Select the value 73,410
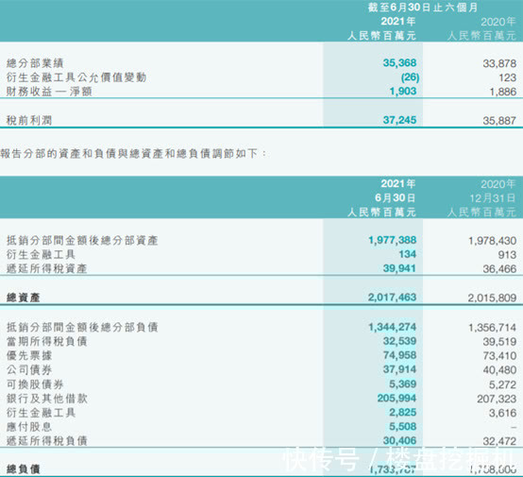 (x=499, y=356)
